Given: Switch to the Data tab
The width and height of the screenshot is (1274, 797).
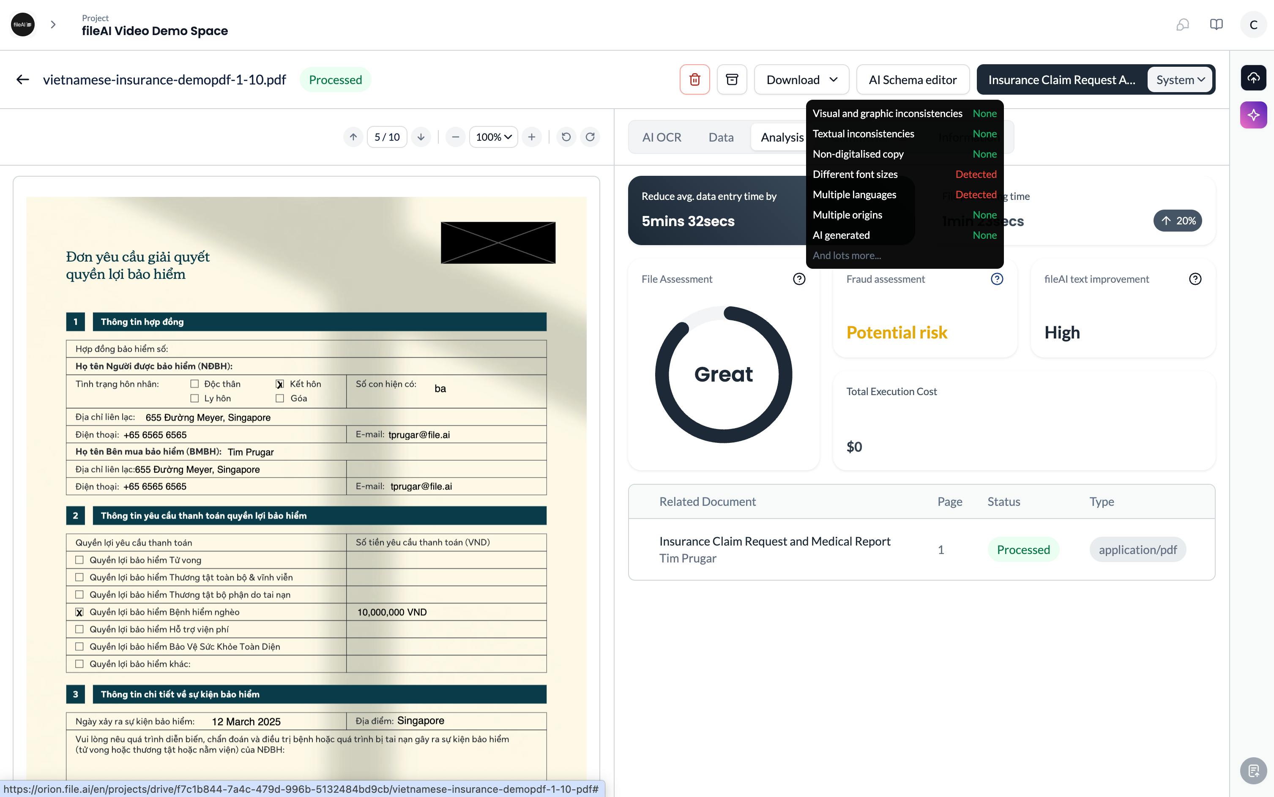Looking at the screenshot, I should pyautogui.click(x=721, y=137).
